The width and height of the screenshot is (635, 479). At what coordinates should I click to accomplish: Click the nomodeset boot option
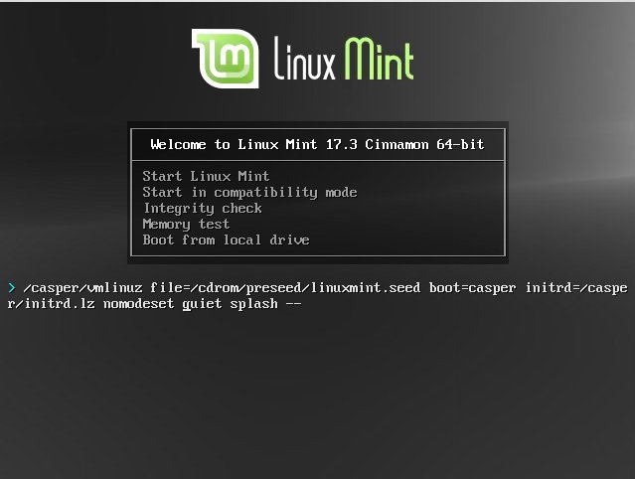(x=138, y=304)
